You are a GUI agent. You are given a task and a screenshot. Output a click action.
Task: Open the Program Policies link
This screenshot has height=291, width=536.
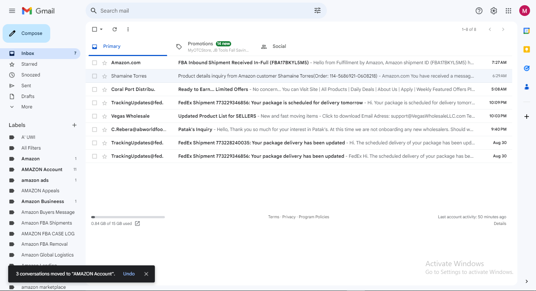[x=314, y=217]
